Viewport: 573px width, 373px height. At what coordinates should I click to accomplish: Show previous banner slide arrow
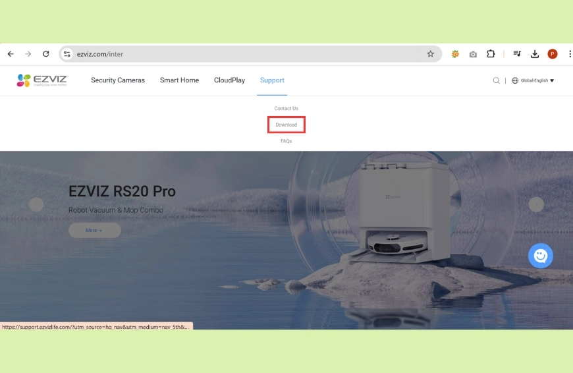point(36,204)
